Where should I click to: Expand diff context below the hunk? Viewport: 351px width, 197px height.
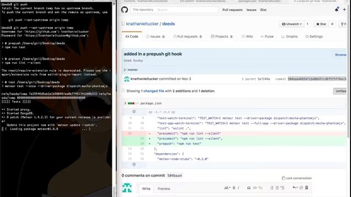[134, 164]
